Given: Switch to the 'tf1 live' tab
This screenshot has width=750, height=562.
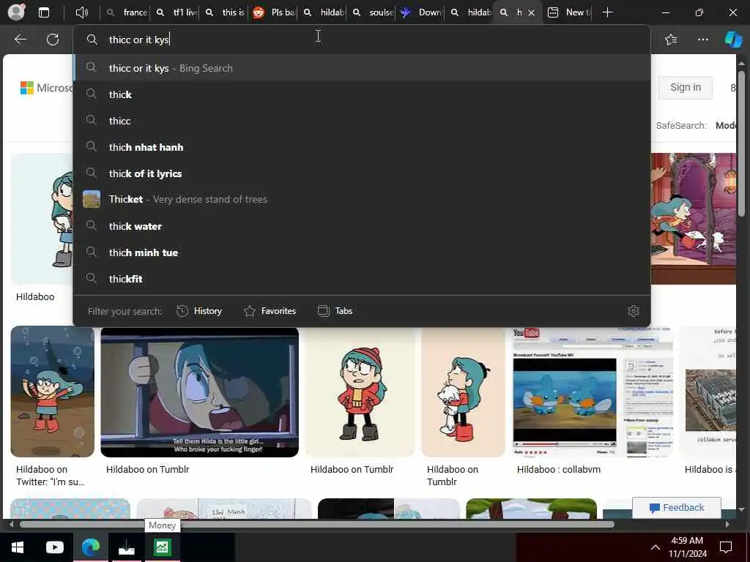Looking at the screenshot, I should click(177, 12).
